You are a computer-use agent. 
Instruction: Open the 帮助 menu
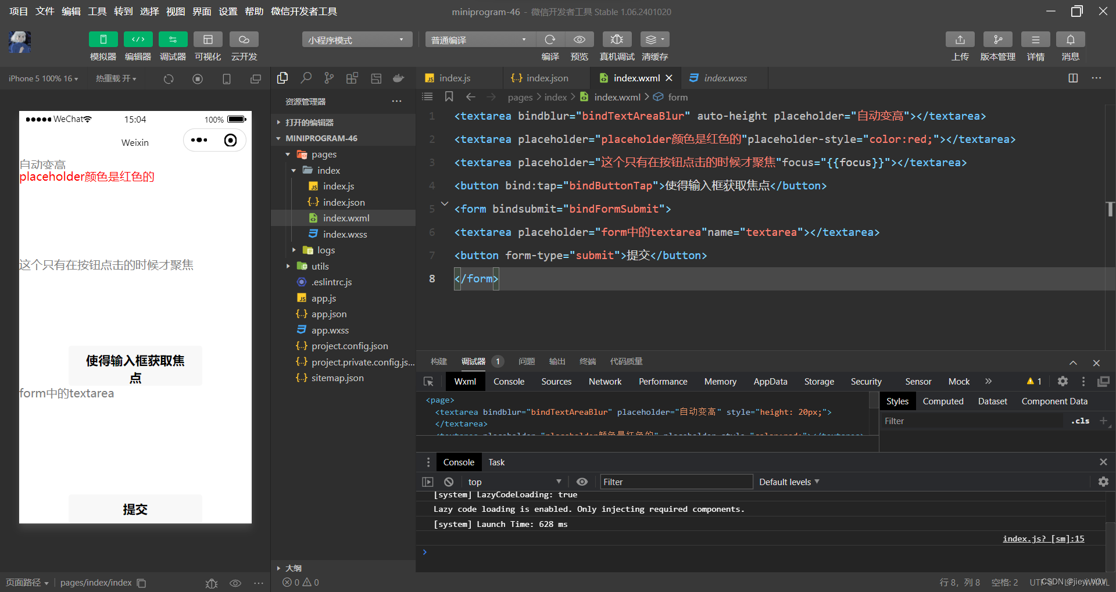(254, 12)
